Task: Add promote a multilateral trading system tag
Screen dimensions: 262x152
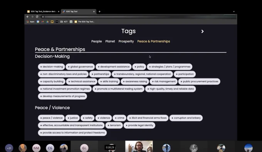Action: [x=118, y=89]
